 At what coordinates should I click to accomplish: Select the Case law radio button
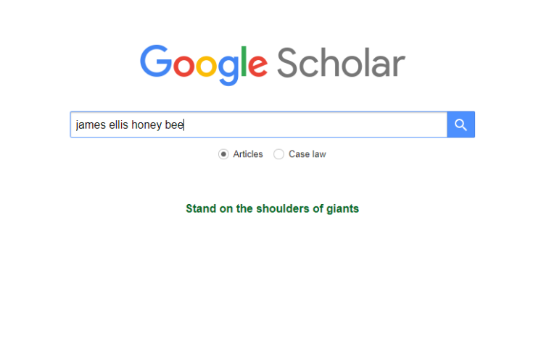(278, 154)
